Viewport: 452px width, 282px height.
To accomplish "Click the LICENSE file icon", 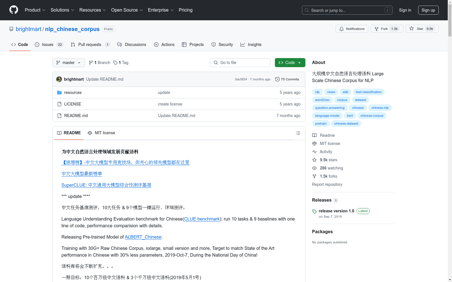I will pyautogui.click(x=59, y=104).
